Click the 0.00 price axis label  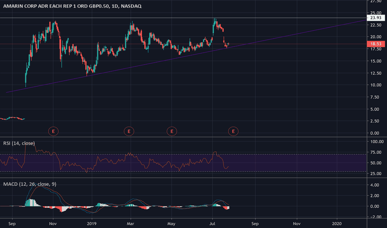375,133
